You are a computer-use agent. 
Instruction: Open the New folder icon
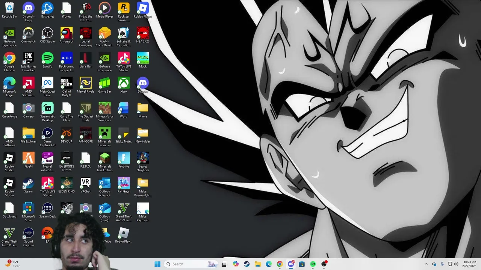pyautogui.click(x=143, y=136)
